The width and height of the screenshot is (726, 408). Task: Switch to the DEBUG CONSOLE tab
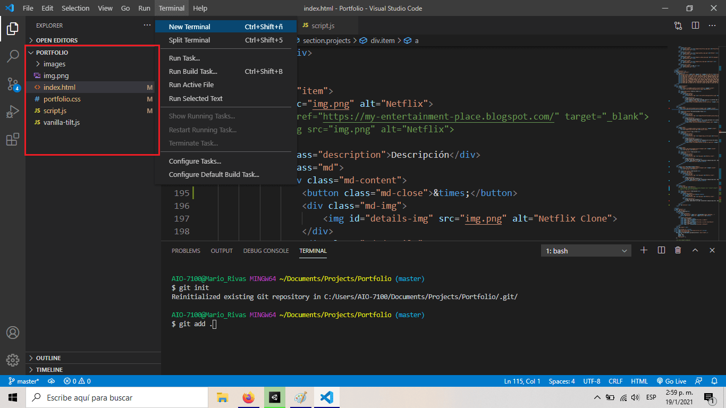266,250
